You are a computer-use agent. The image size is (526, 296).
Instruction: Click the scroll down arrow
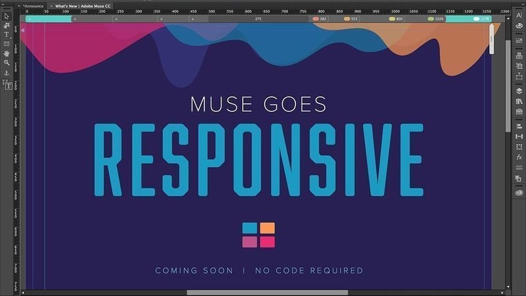click(508, 287)
